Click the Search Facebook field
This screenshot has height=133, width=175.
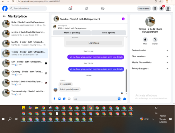[28, 8]
